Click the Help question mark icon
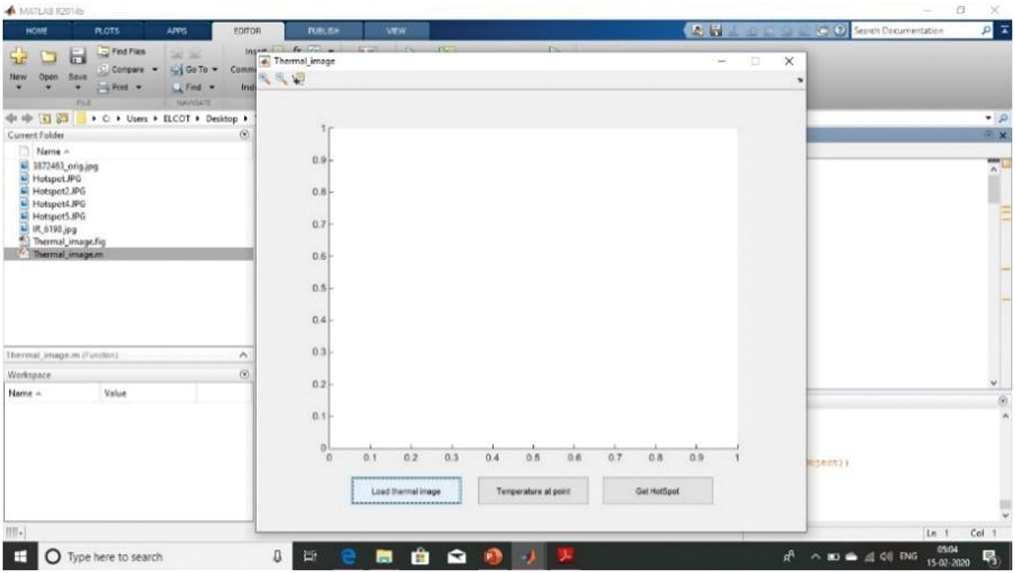1015x573 pixels. pyautogui.click(x=840, y=31)
